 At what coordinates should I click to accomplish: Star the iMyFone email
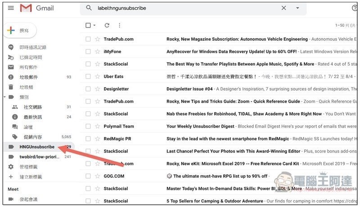tap(98, 52)
